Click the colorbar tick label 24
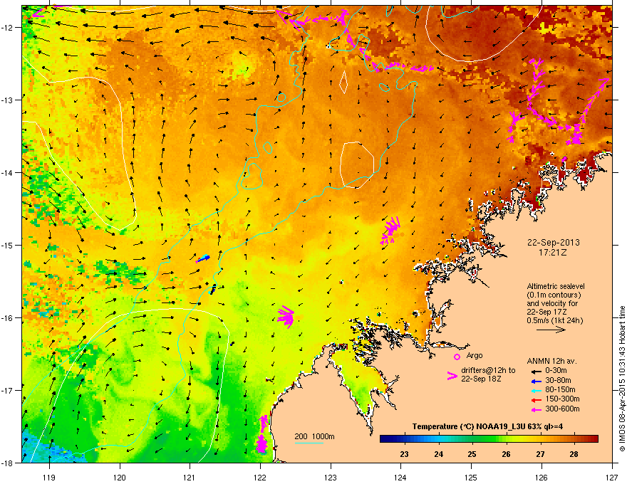The height and width of the screenshot is (484, 627). 439,454
